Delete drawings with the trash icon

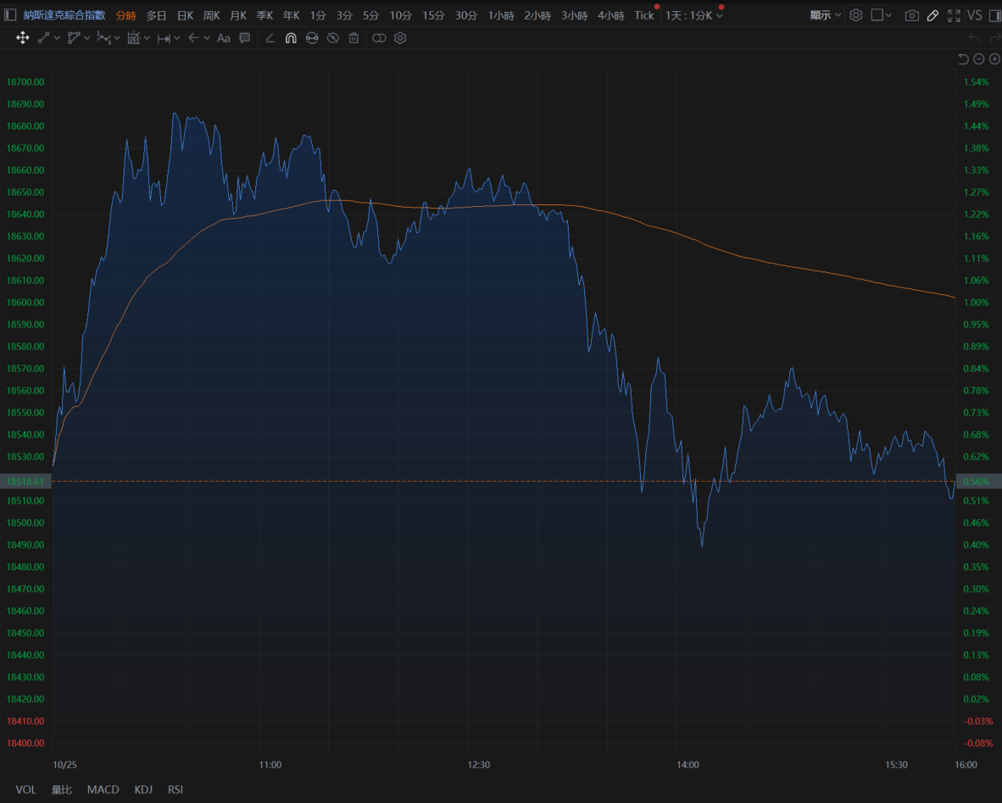[x=354, y=38]
